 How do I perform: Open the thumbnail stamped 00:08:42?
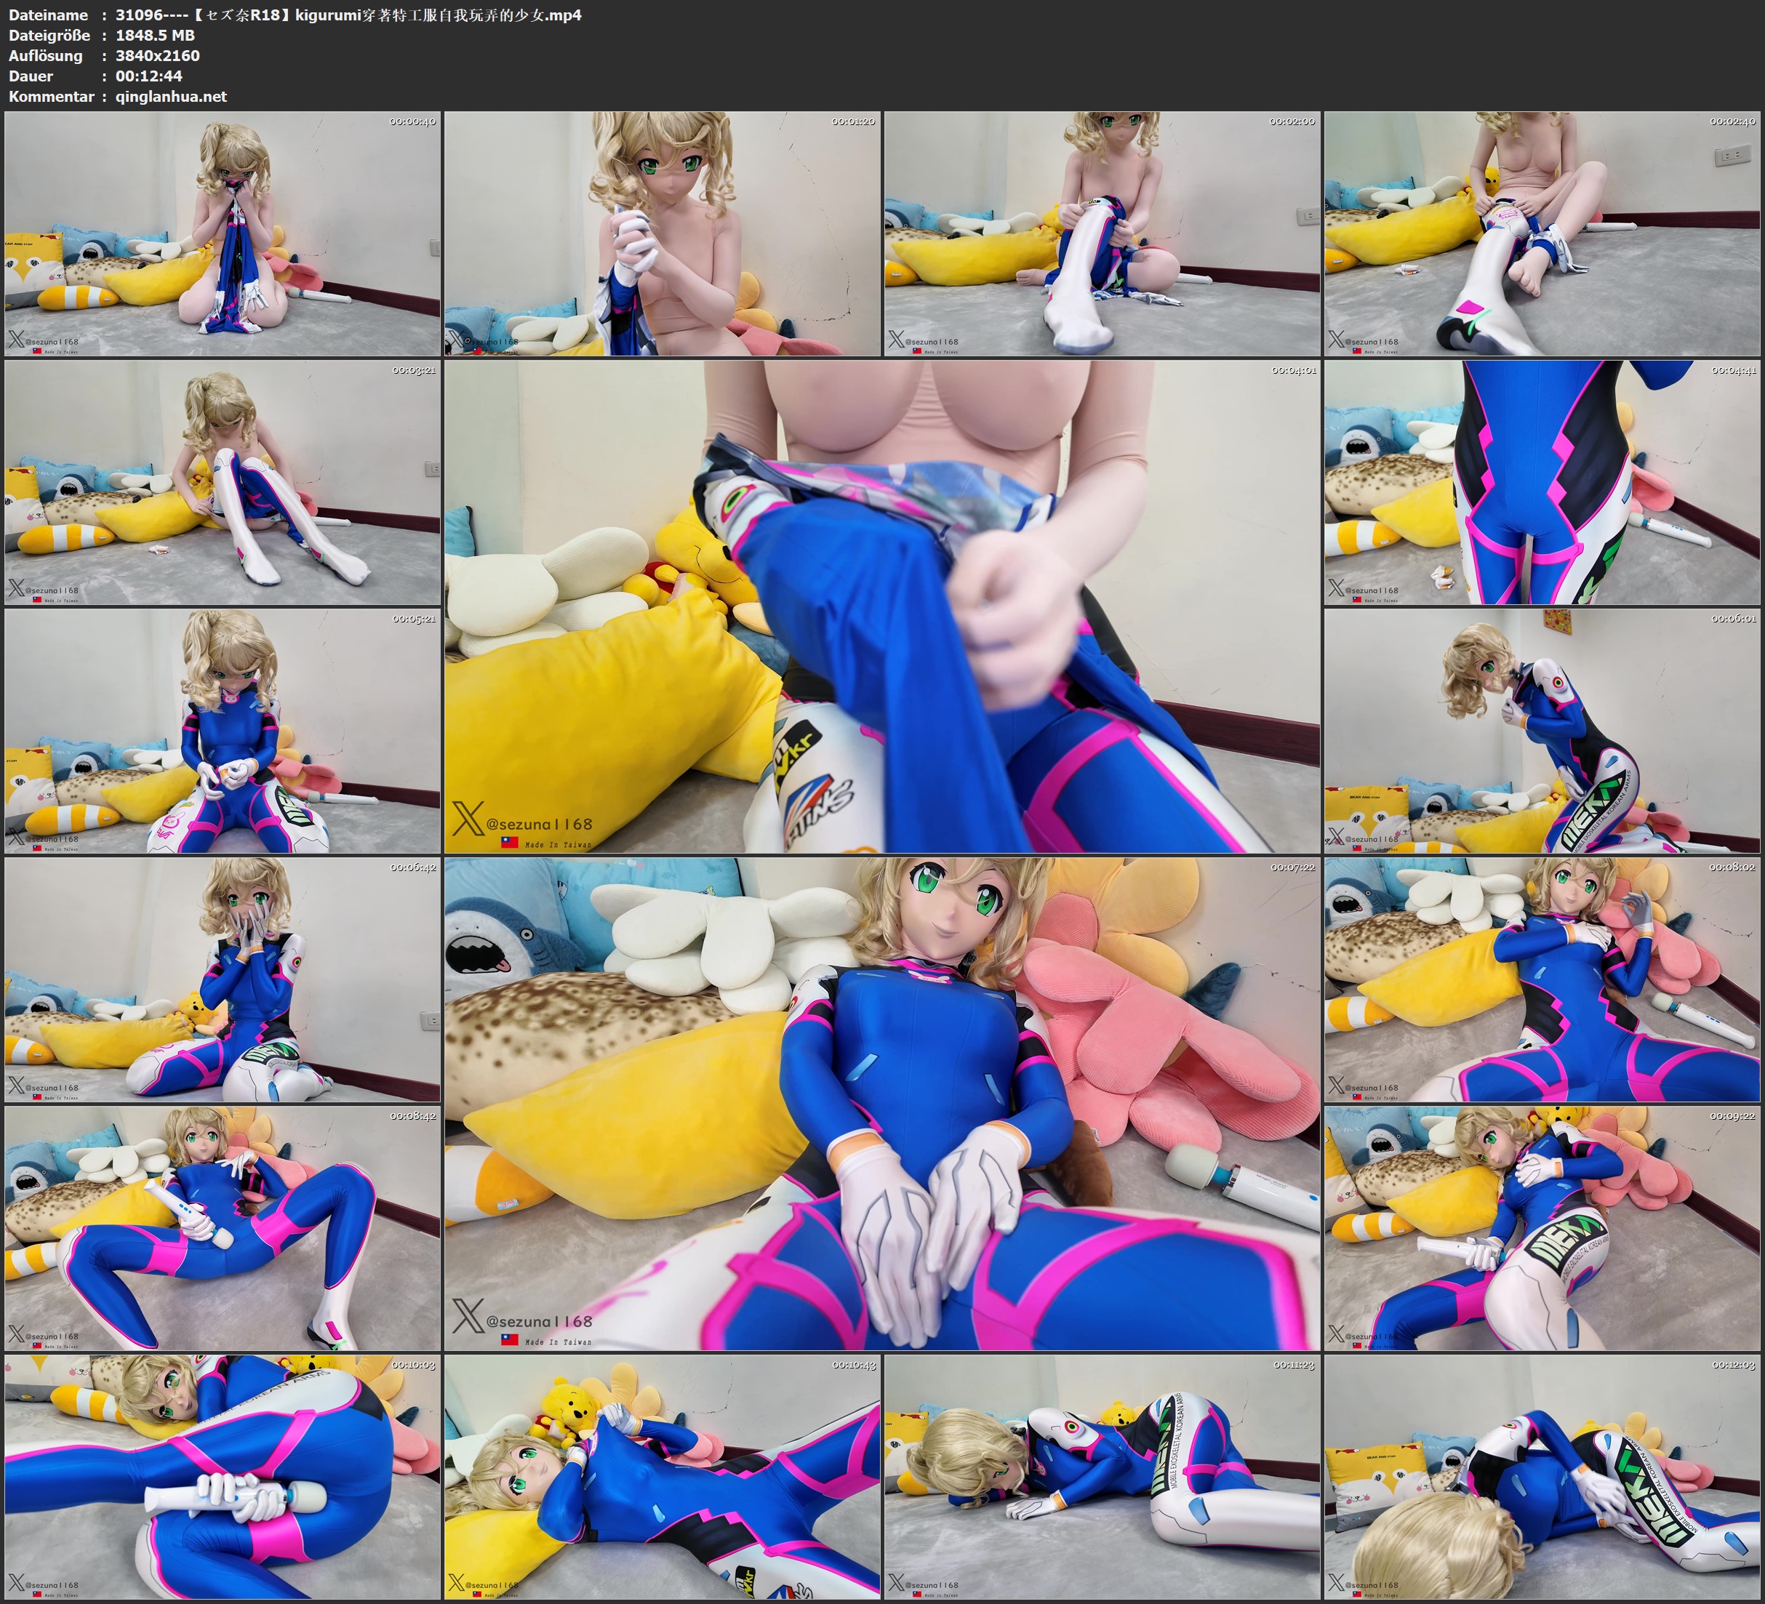tap(223, 1227)
